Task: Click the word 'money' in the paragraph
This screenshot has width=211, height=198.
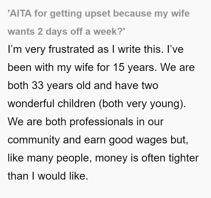Action: click(x=111, y=158)
